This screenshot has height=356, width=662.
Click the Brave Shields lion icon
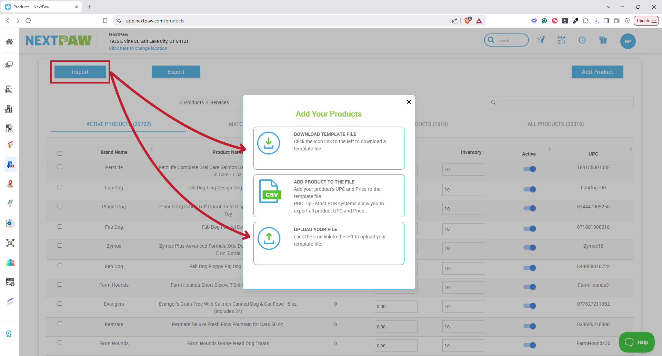point(468,20)
